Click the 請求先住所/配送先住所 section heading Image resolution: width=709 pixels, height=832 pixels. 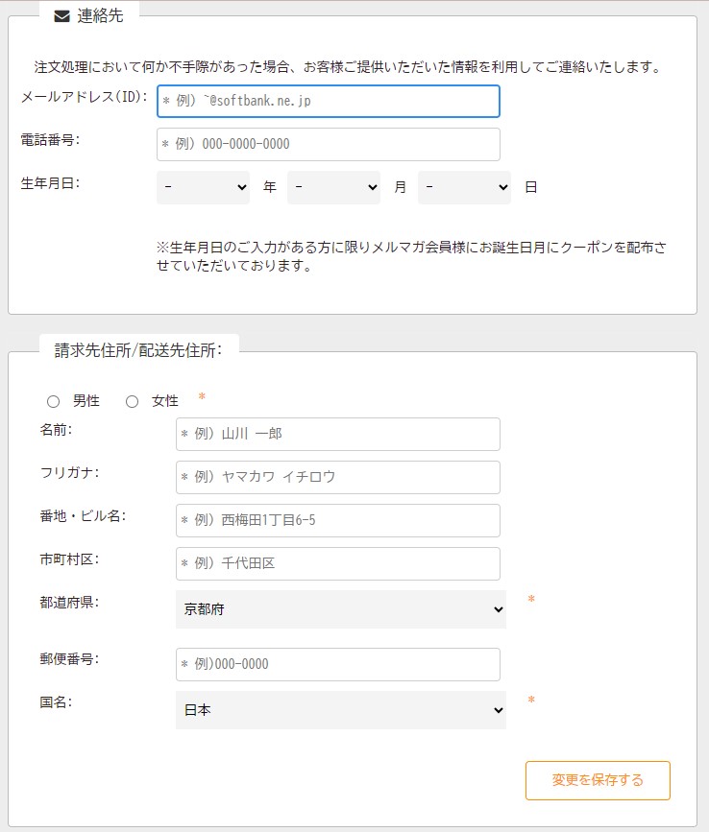138,349
